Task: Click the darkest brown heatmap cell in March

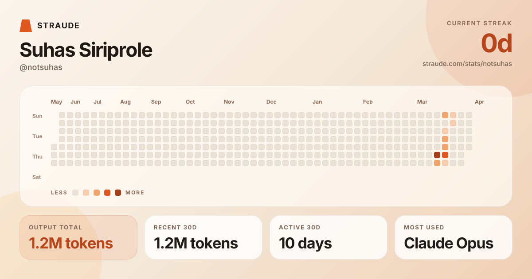Action: (x=437, y=155)
